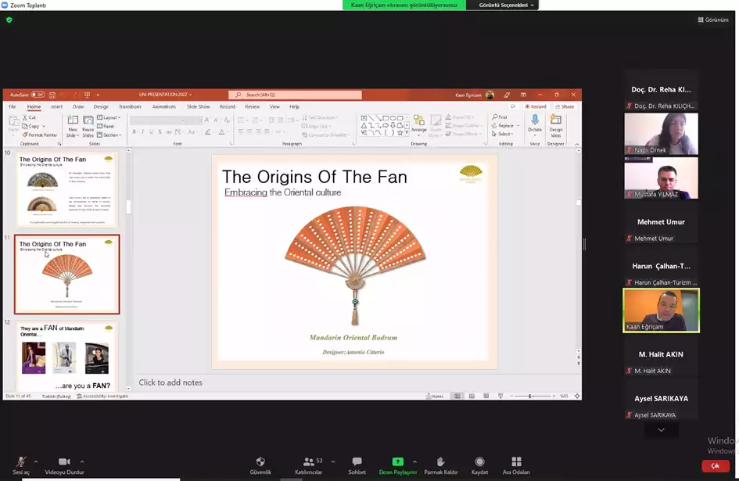
Task: Switch to the Insert ribbon tab
Action: 56,106
